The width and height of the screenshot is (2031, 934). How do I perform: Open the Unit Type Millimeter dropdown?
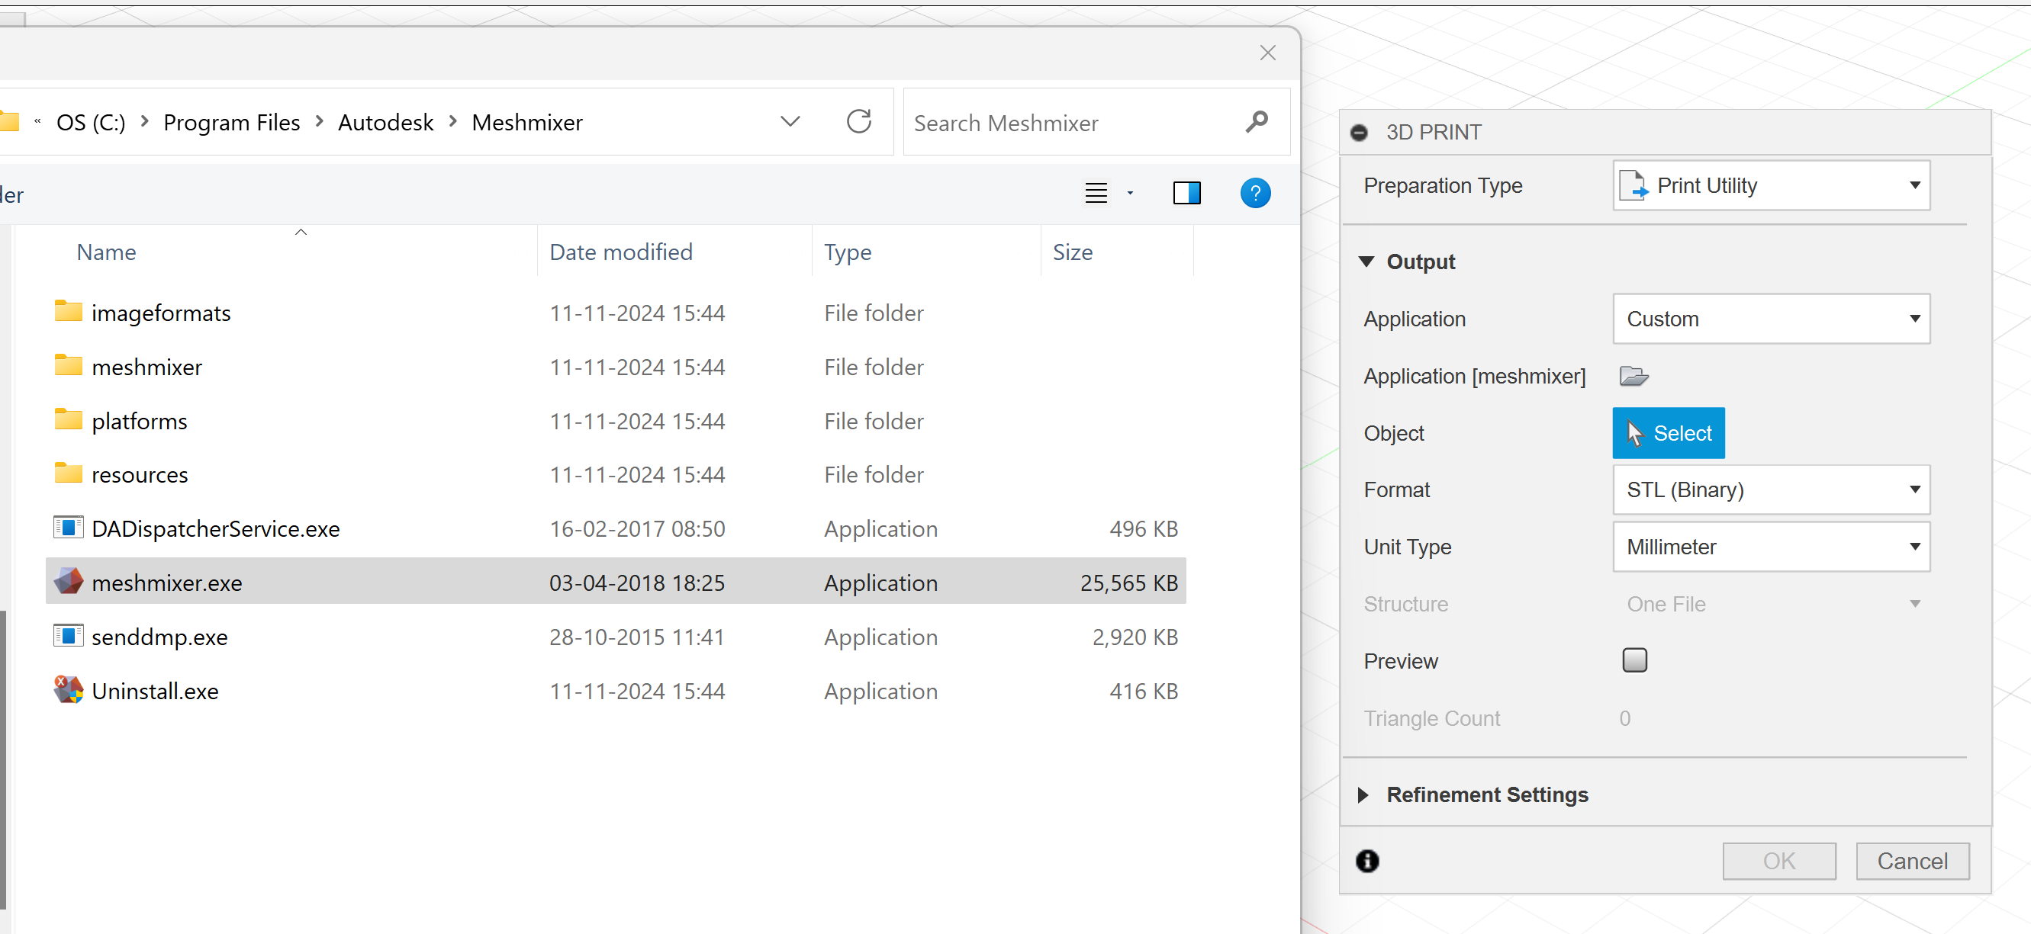click(x=1771, y=546)
